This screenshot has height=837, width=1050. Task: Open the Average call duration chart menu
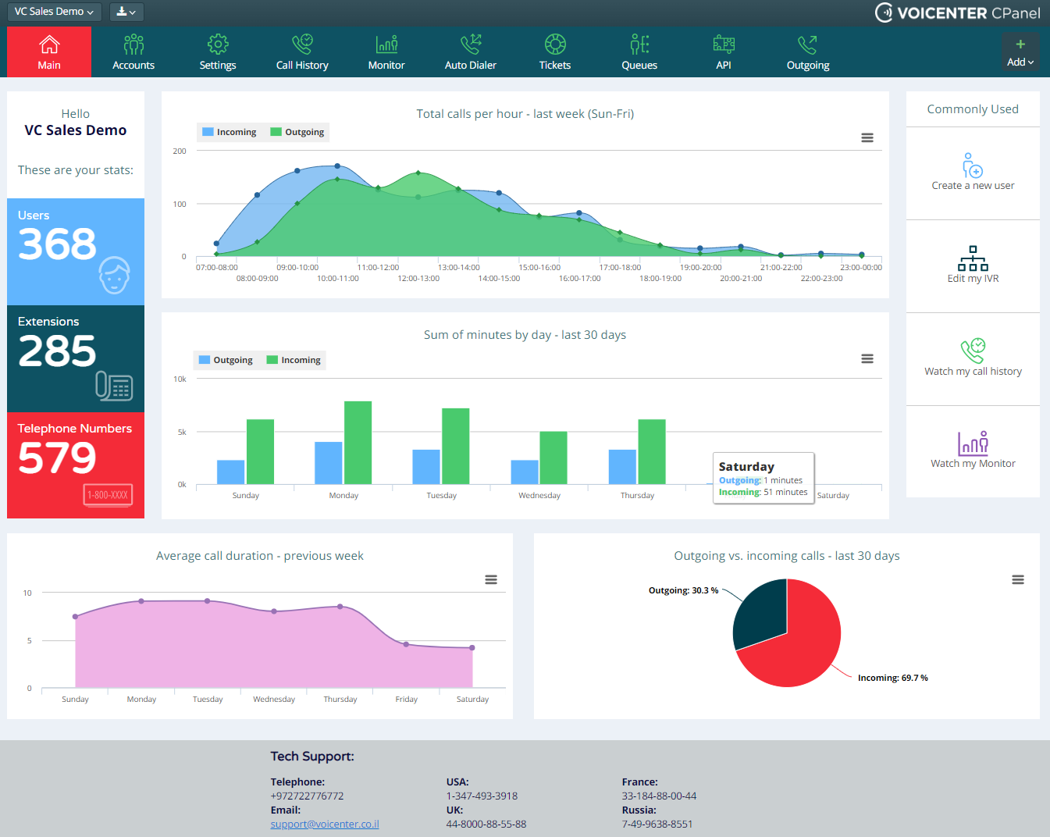(x=491, y=580)
